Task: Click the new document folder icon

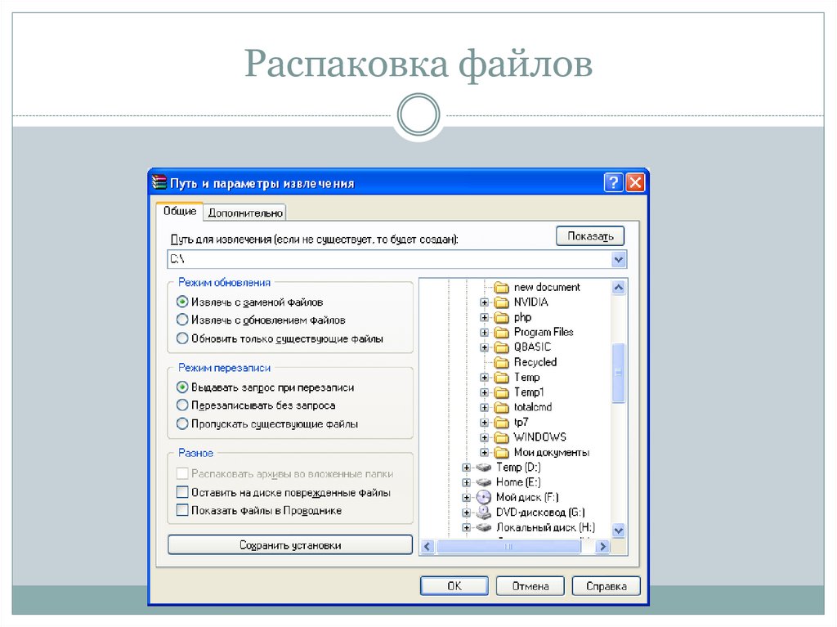Action: pyautogui.click(x=501, y=287)
